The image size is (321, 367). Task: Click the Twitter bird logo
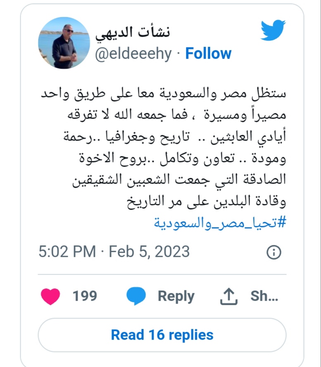pos(273,30)
